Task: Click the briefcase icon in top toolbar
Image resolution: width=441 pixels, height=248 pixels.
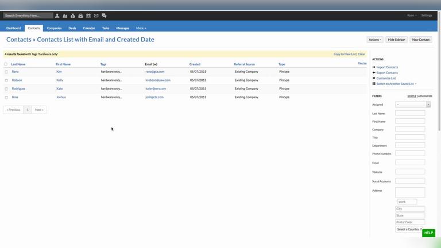Action: 80,15
